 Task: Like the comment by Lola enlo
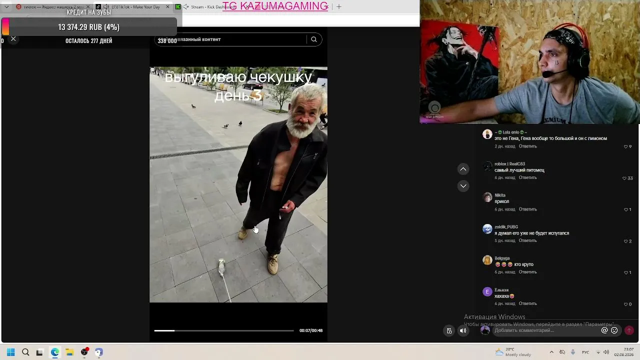click(x=625, y=147)
